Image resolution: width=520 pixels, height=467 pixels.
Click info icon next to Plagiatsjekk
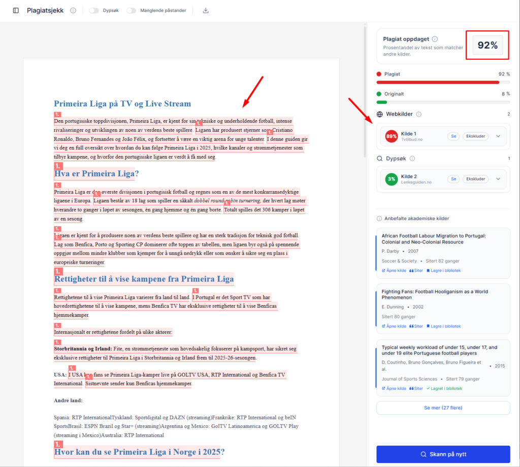73,10
